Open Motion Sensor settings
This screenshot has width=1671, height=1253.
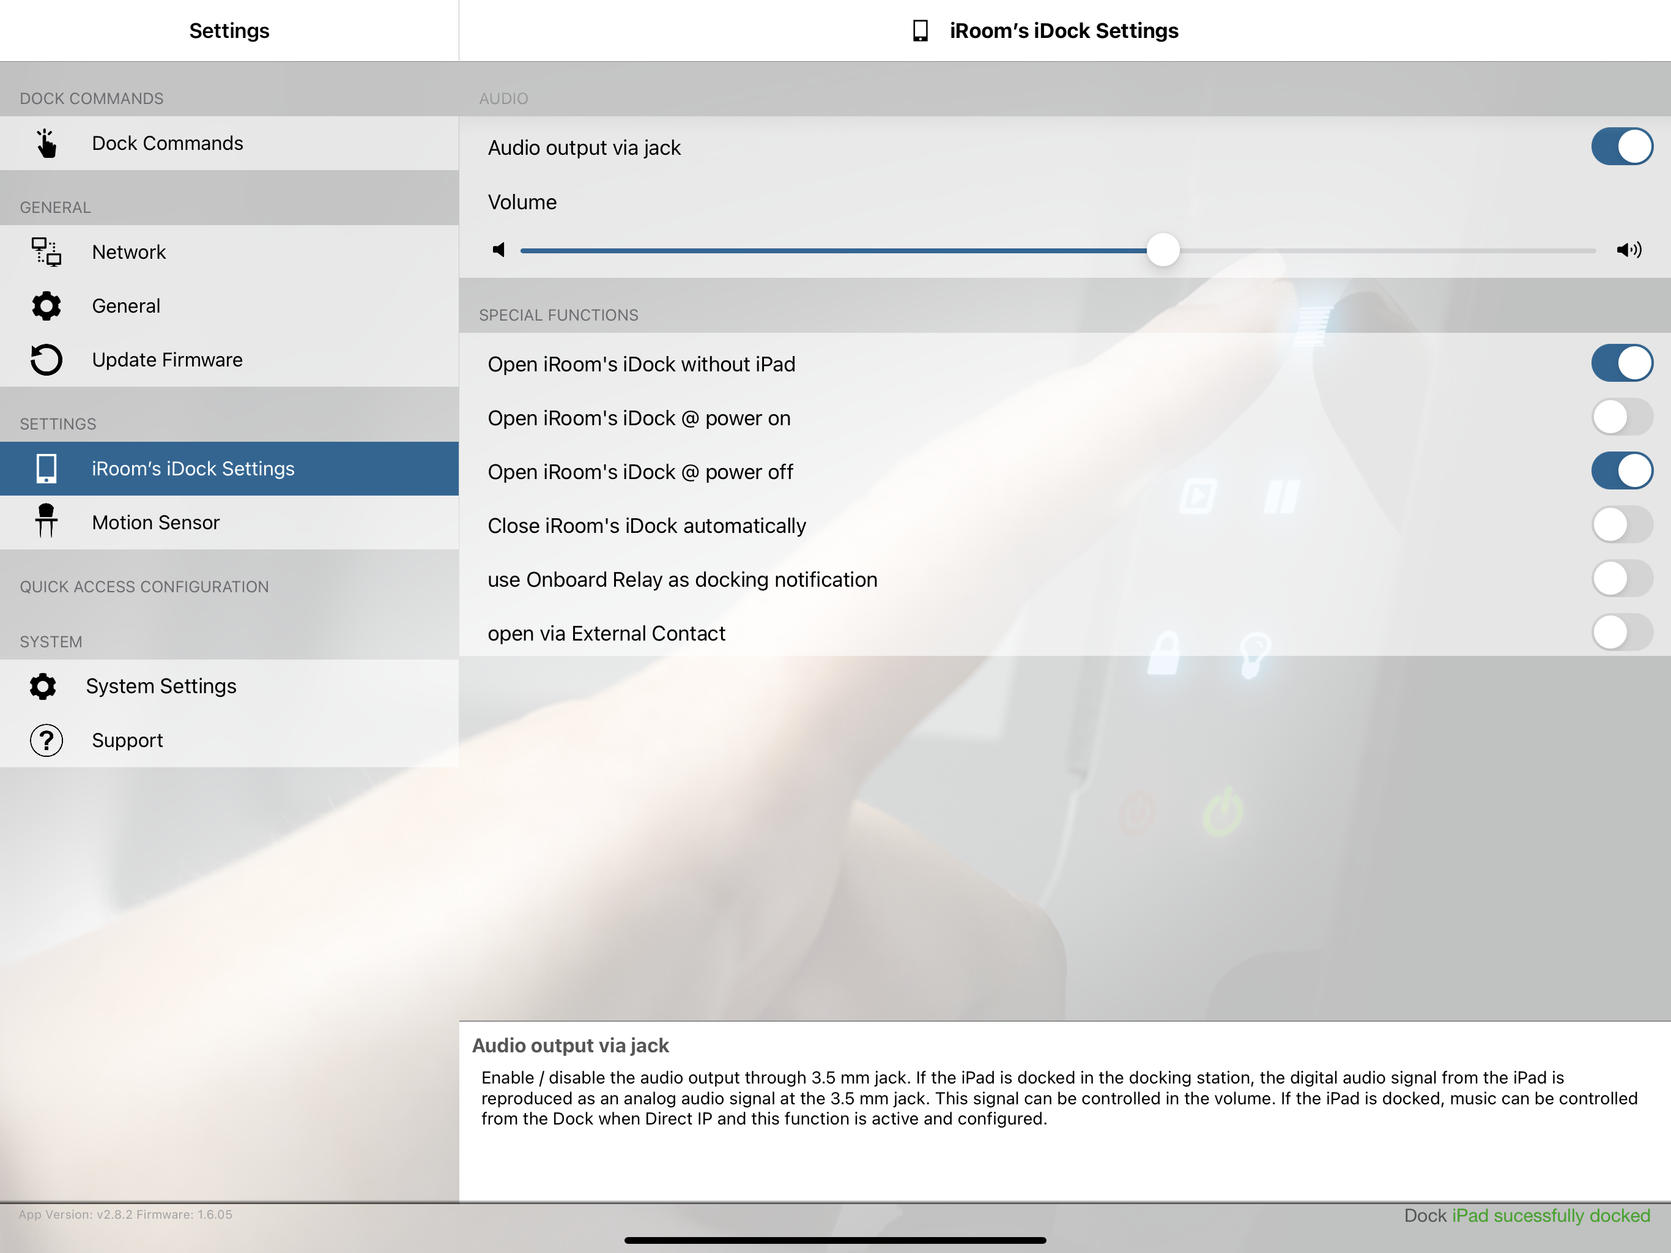pyautogui.click(x=229, y=522)
